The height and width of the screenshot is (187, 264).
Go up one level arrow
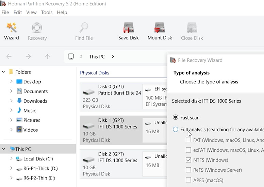[48, 56]
